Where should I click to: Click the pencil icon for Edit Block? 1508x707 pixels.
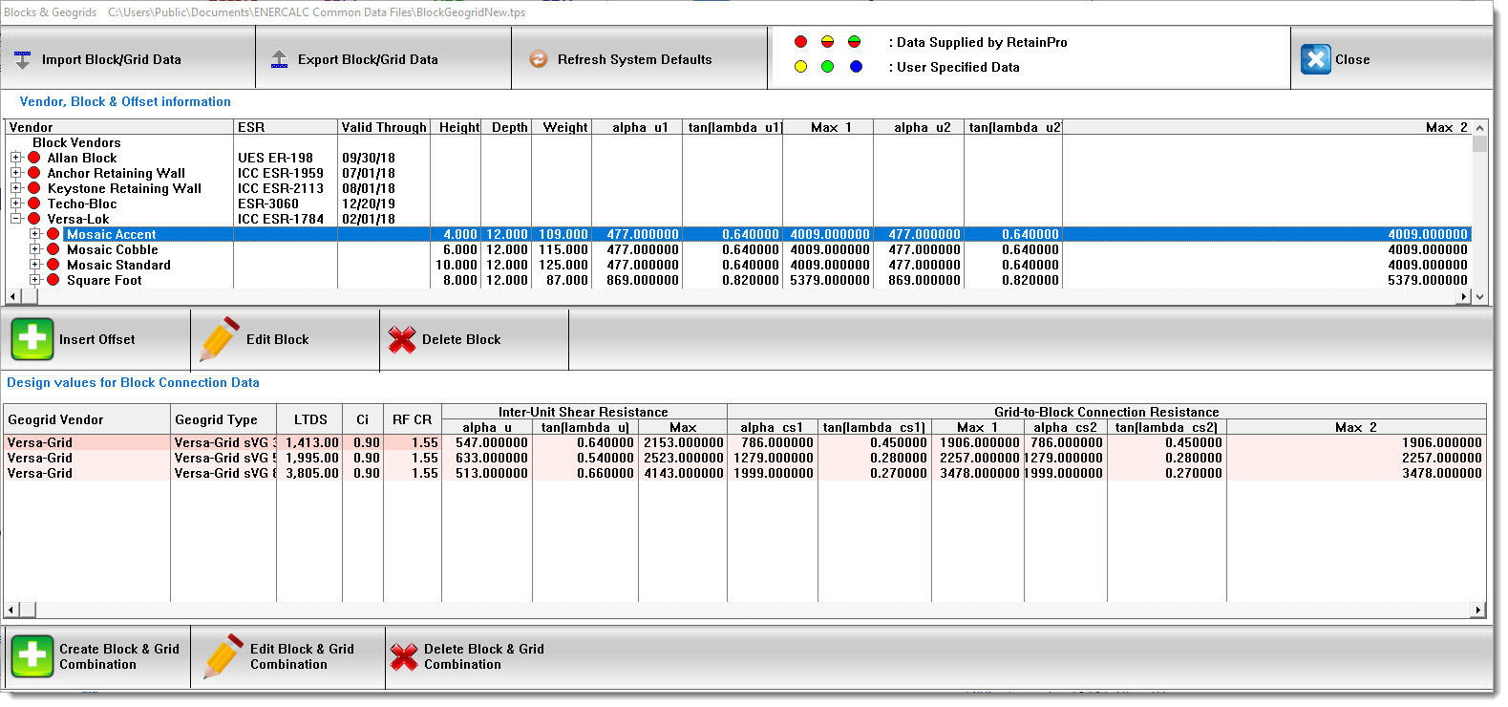(x=219, y=339)
